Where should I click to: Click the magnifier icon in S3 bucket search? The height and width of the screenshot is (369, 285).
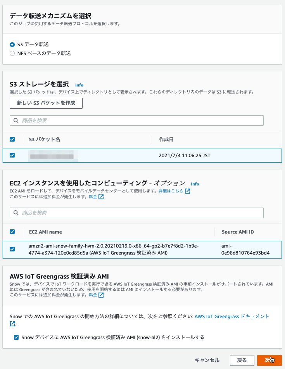[16, 121]
